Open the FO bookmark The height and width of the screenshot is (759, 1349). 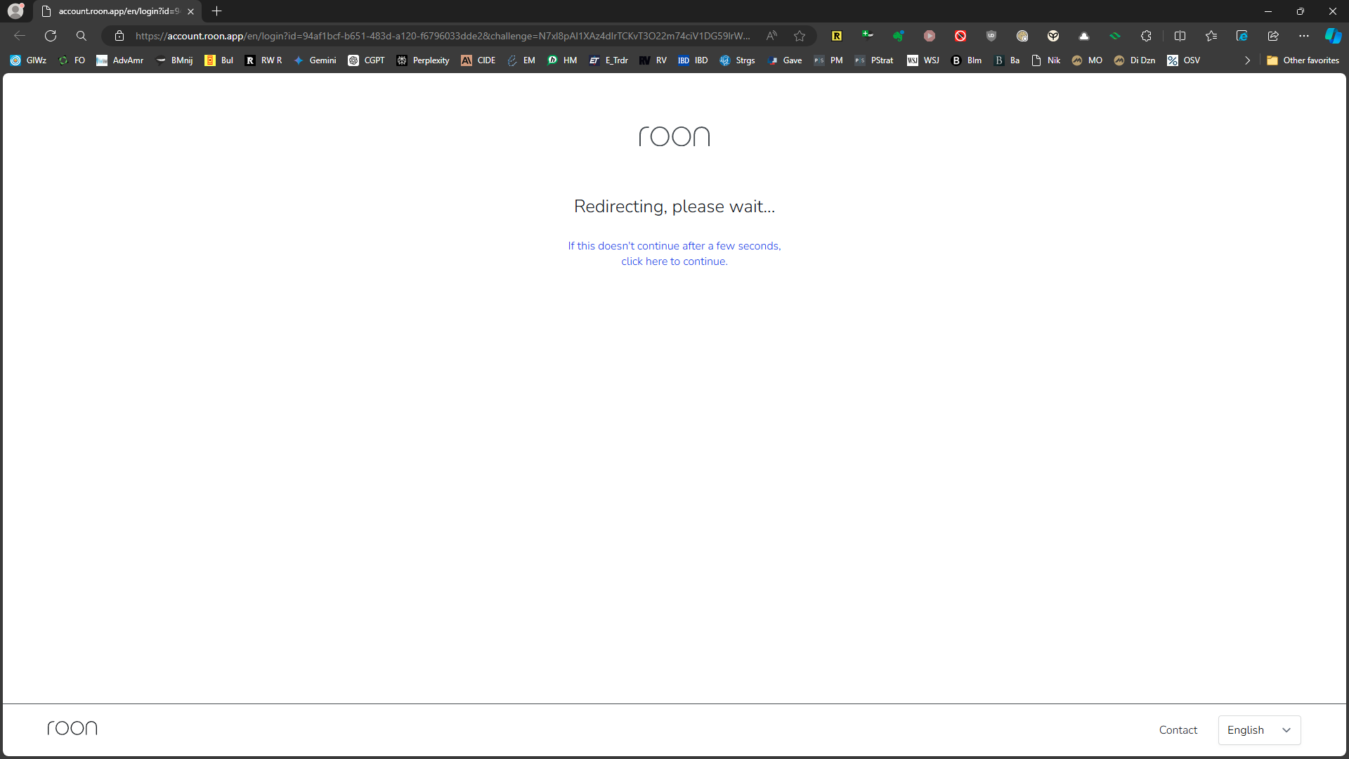pos(72,60)
